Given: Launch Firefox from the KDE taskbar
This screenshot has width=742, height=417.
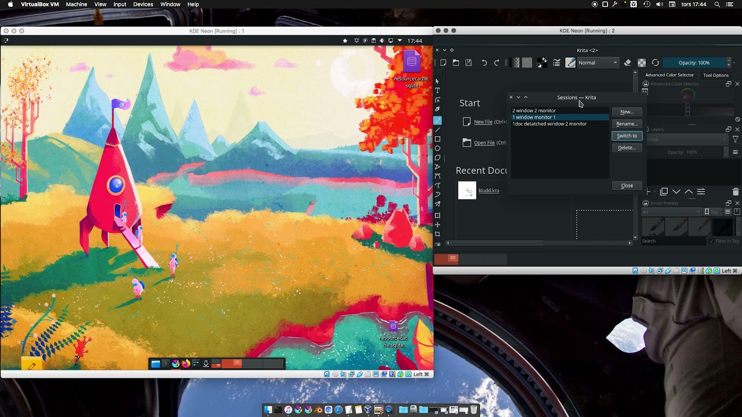Looking at the screenshot, I should tap(185, 364).
